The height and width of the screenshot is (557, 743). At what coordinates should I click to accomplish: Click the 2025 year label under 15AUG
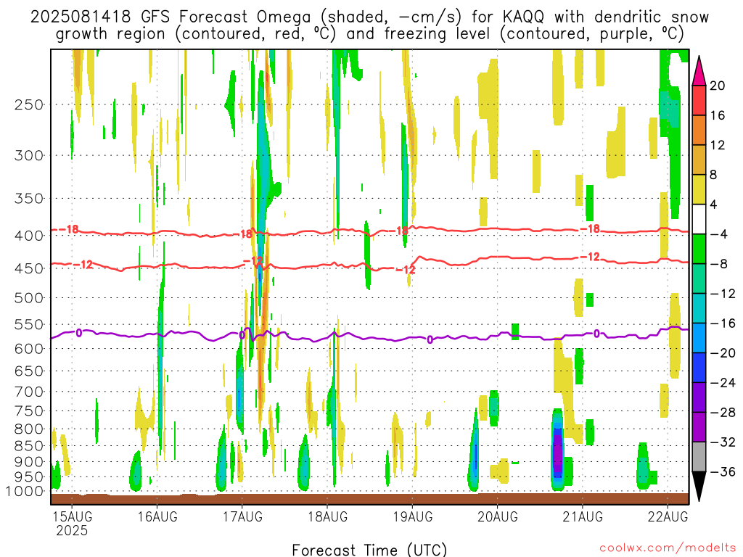[x=72, y=530]
